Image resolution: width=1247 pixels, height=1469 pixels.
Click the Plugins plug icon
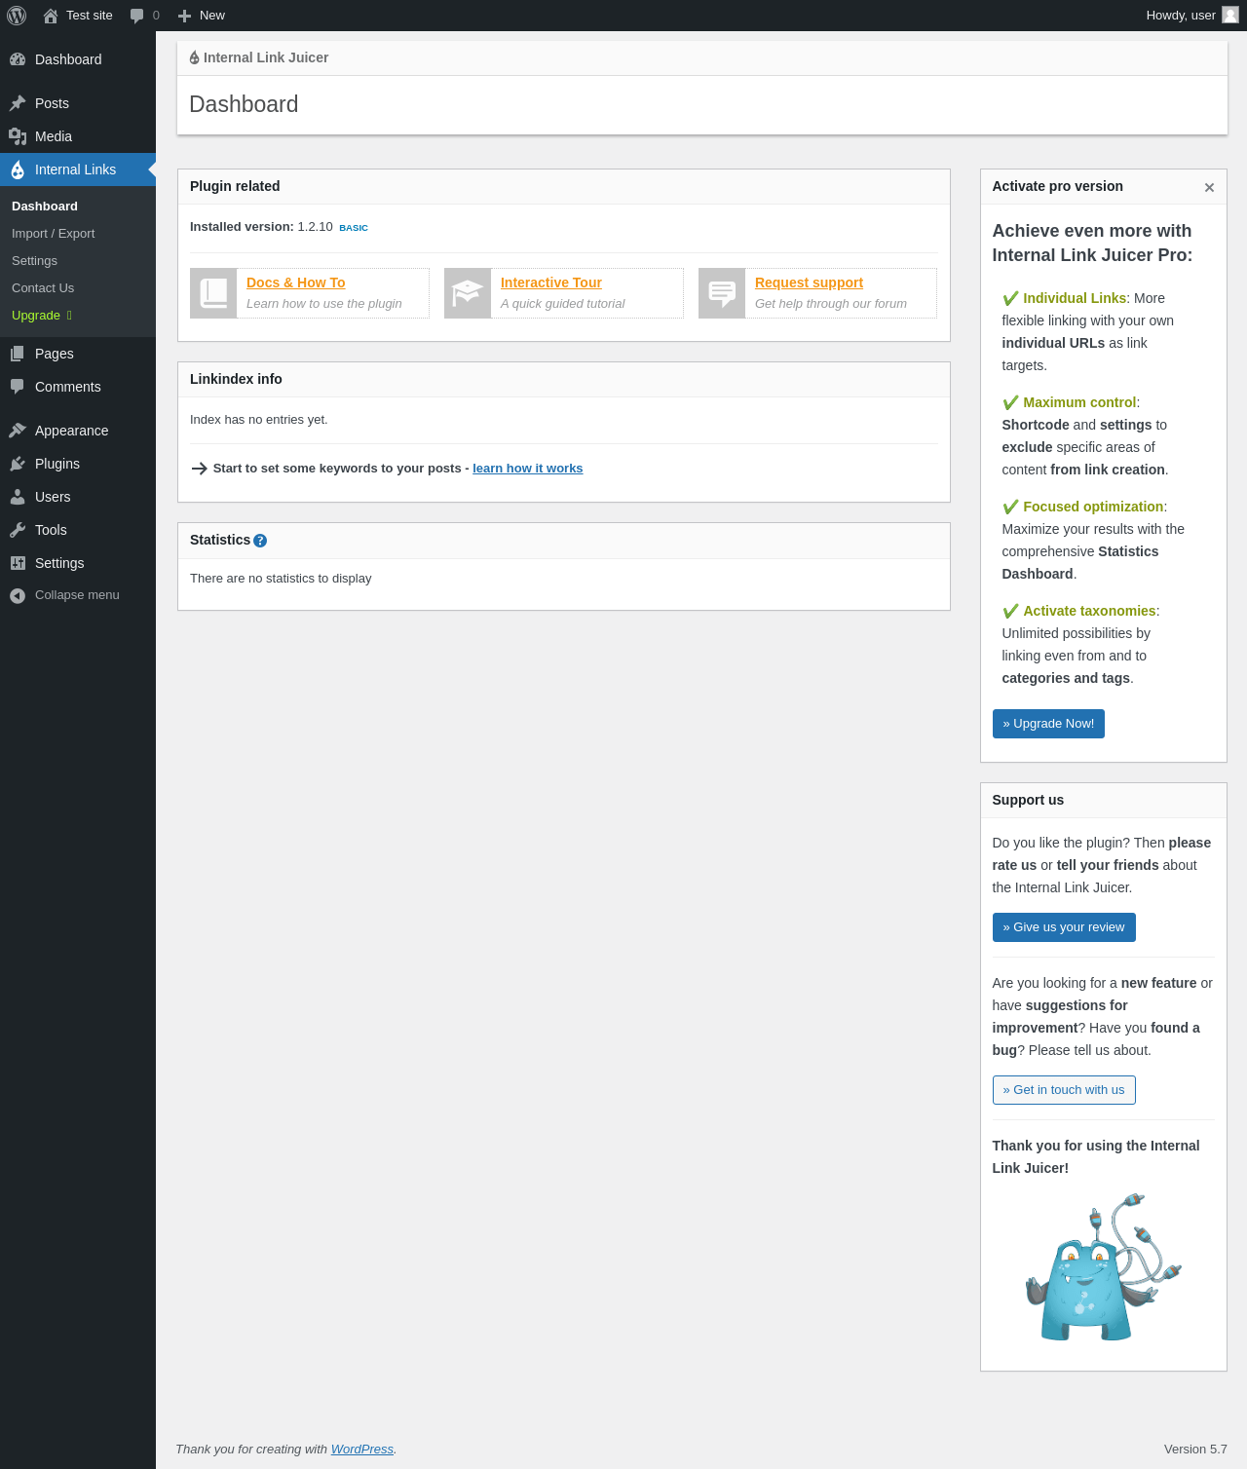[x=18, y=464]
